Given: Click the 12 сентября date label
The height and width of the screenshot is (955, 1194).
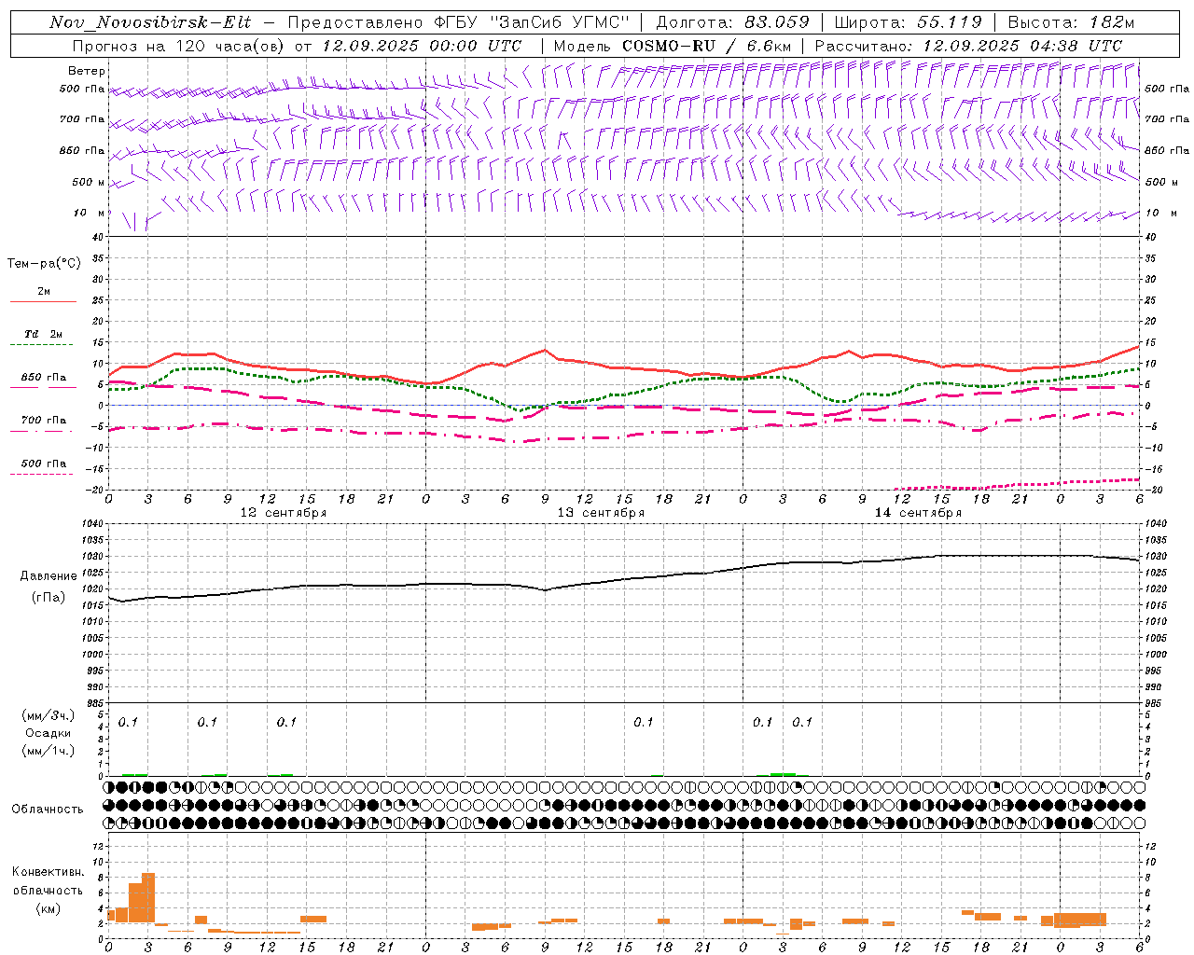Looking at the screenshot, I should pyautogui.click(x=284, y=512).
